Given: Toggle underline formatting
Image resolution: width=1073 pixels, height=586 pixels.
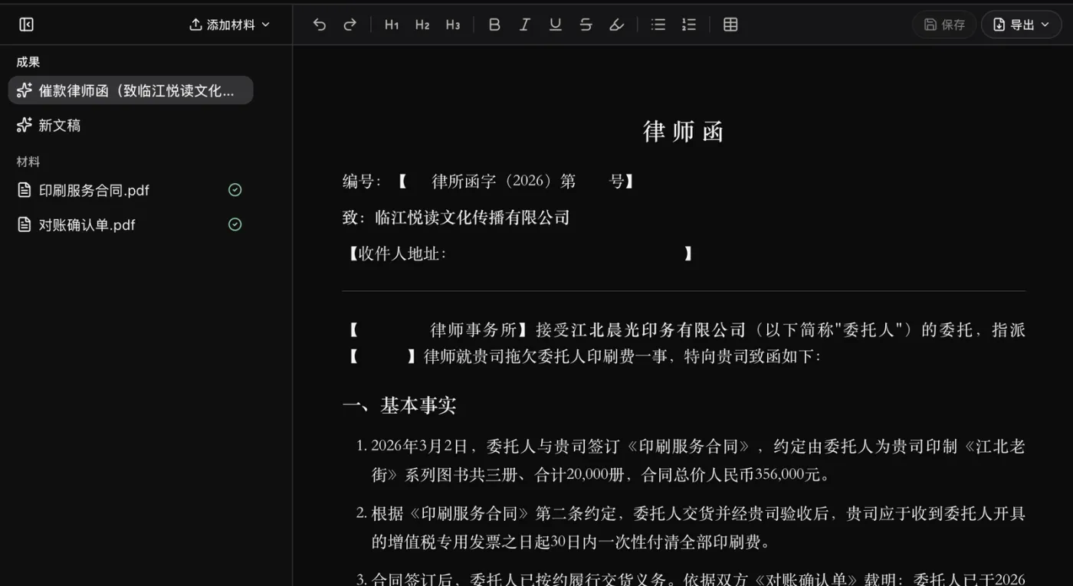Looking at the screenshot, I should coord(556,25).
